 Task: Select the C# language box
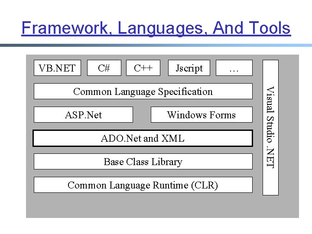tap(104, 68)
